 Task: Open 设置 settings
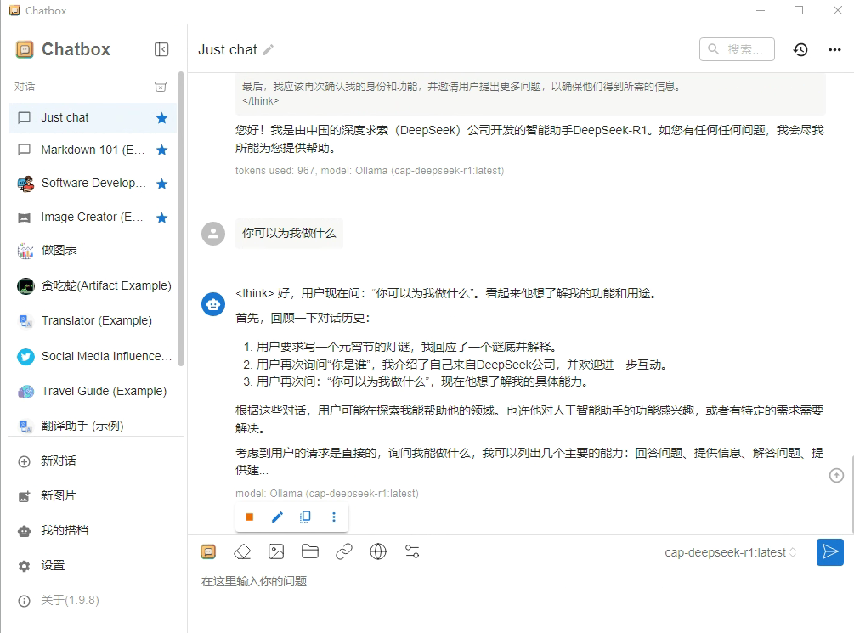(93, 565)
